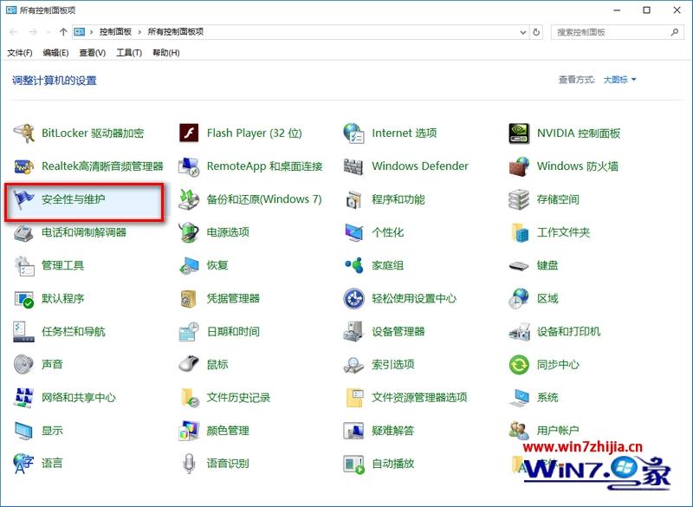
Task: Open the 索引选项 magnifier icon
Action: (x=354, y=365)
